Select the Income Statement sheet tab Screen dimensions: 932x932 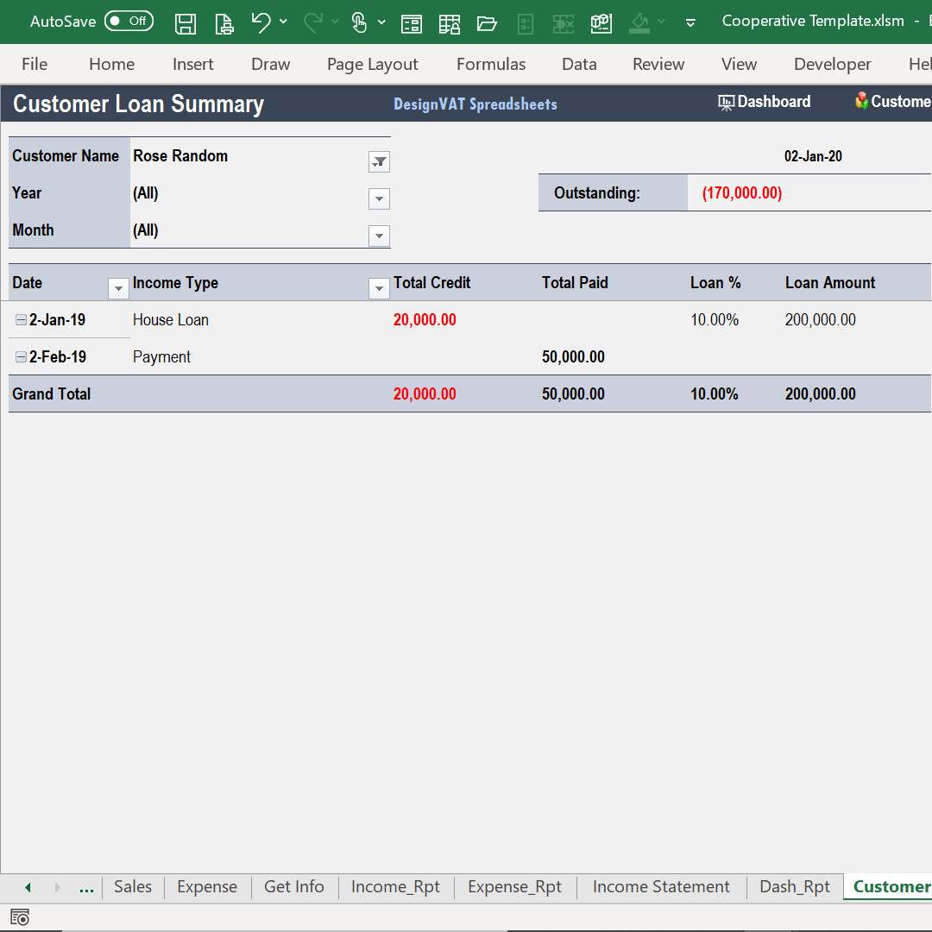[x=661, y=886]
